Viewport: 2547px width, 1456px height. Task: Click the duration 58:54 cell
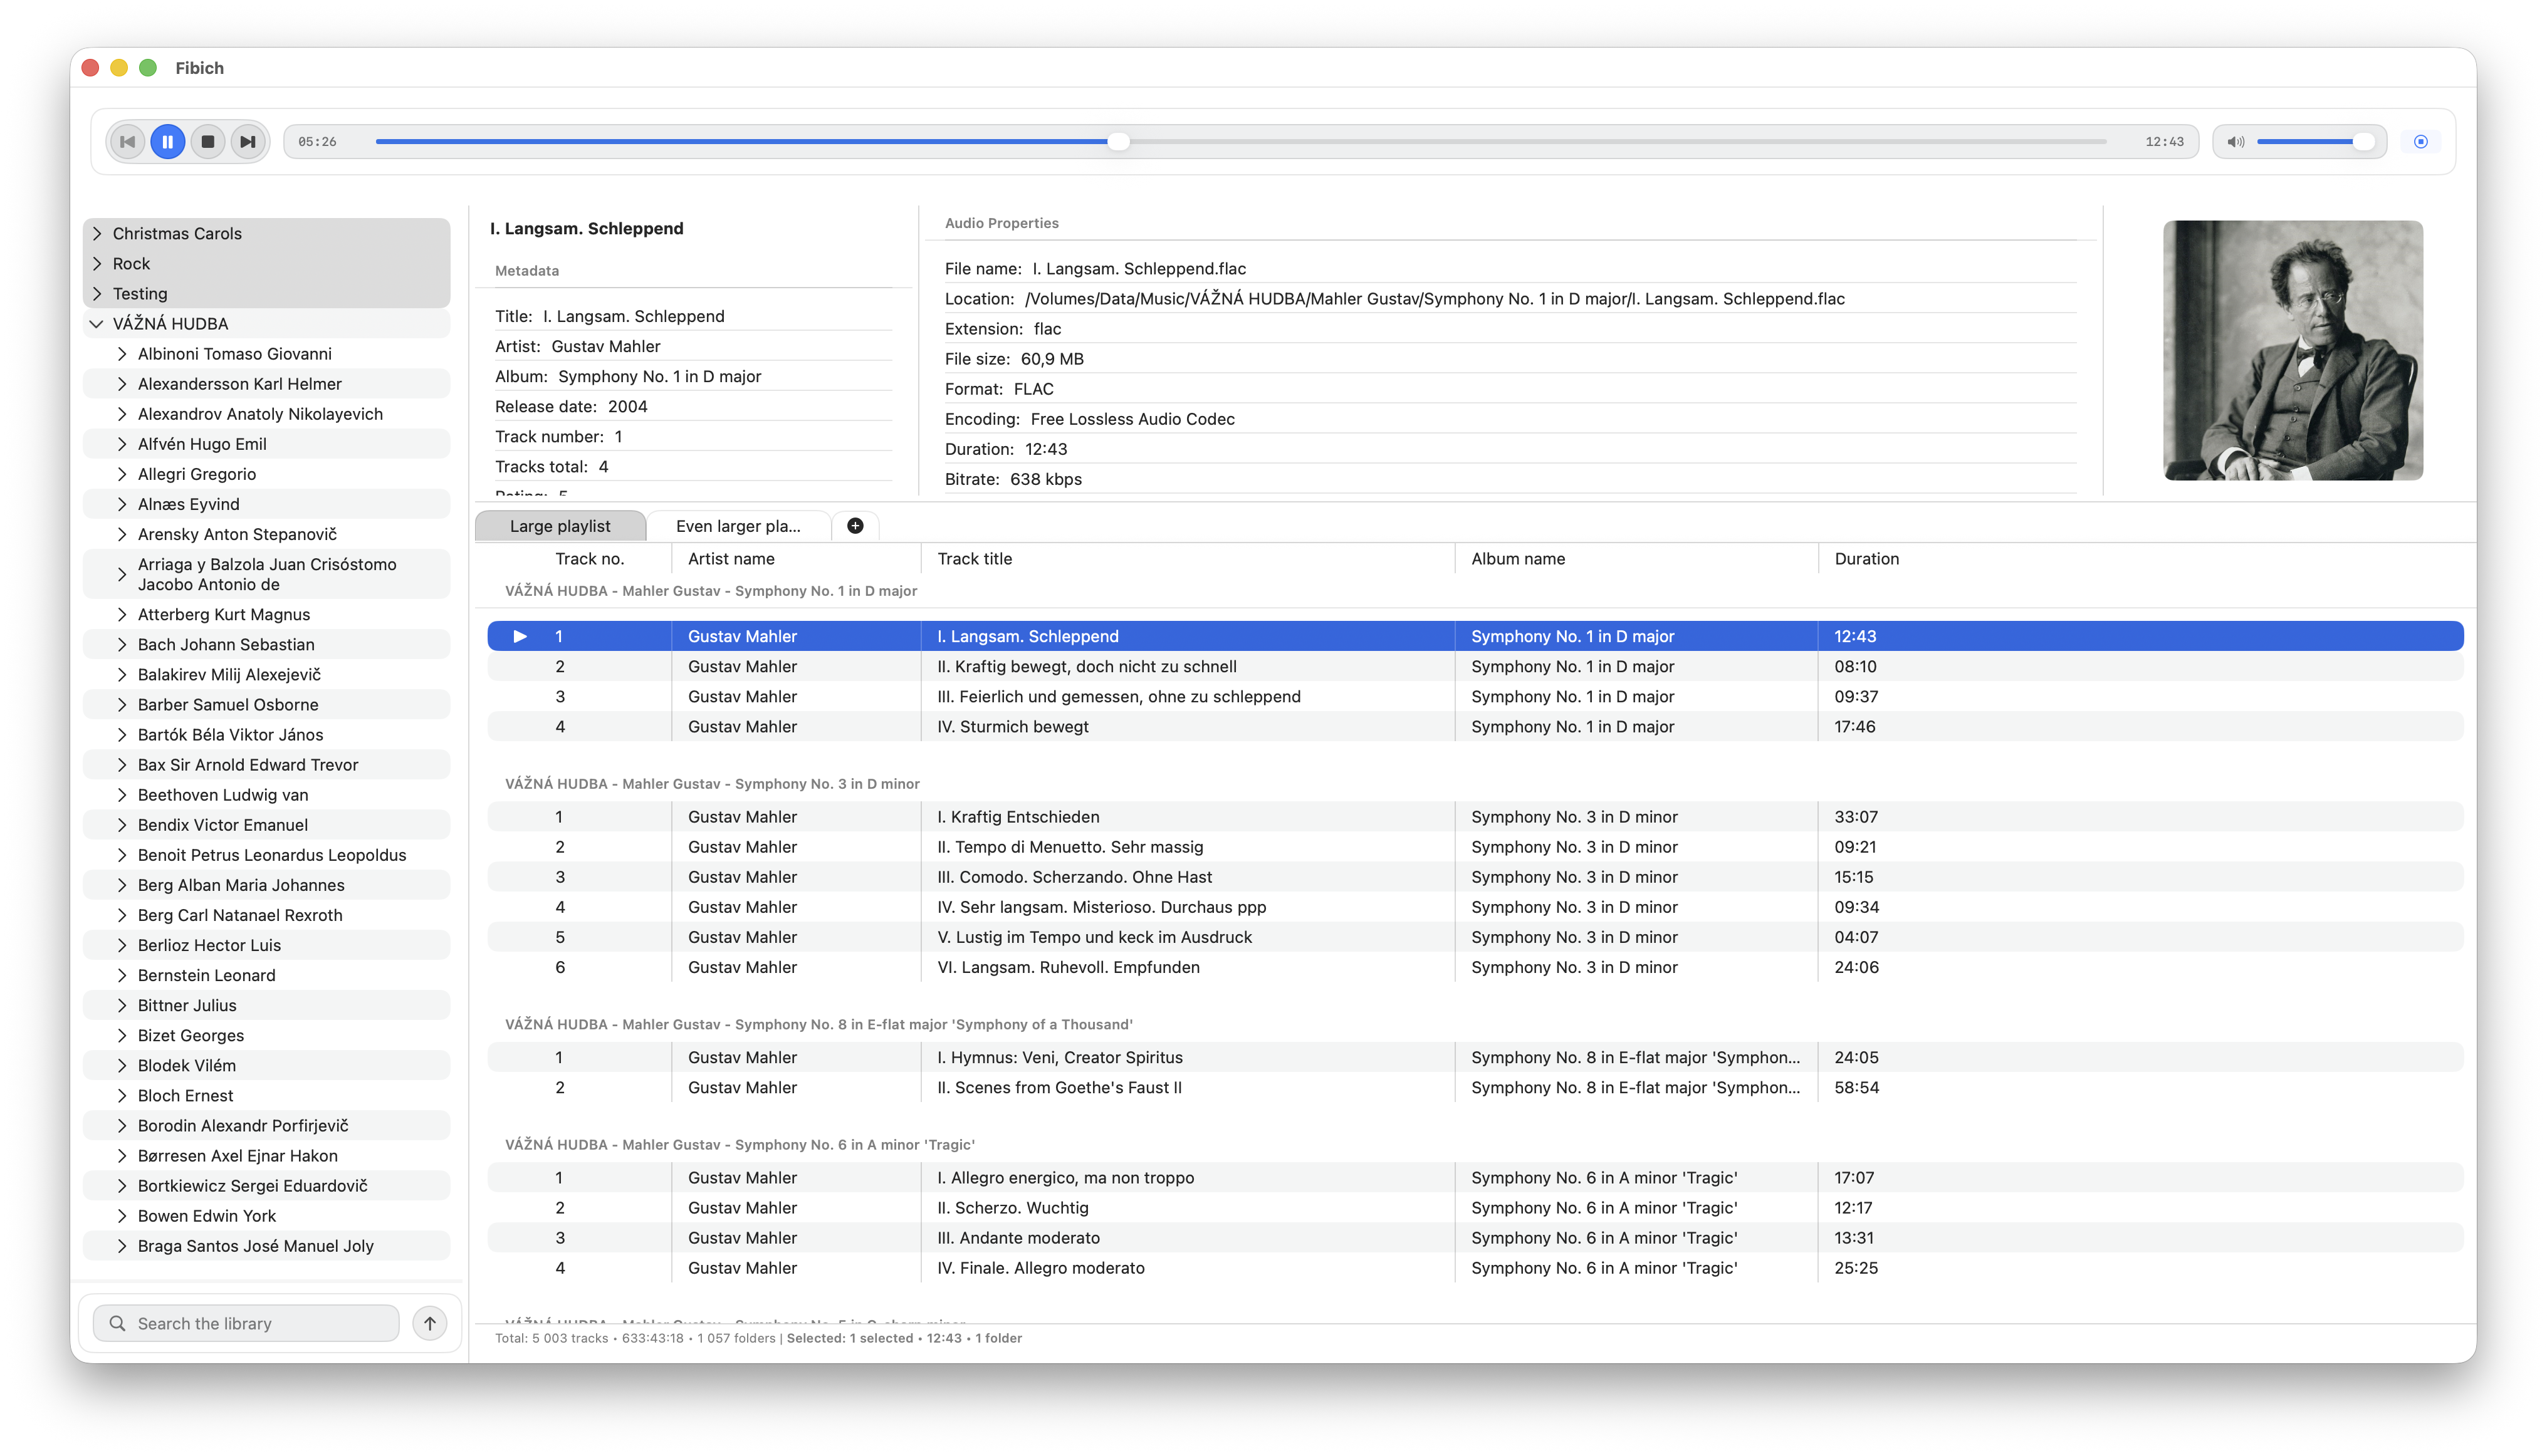coord(1856,1087)
